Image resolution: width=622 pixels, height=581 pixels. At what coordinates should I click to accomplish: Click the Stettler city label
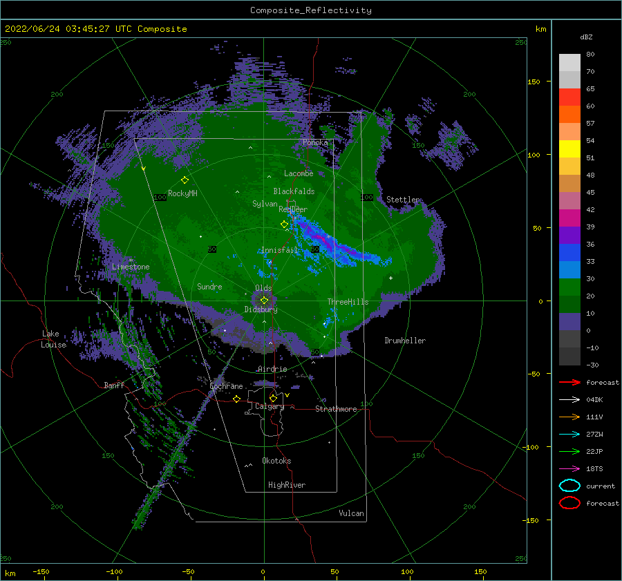point(403,200)
